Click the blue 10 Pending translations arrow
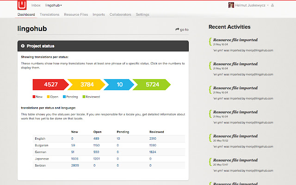 pos(119,85)
